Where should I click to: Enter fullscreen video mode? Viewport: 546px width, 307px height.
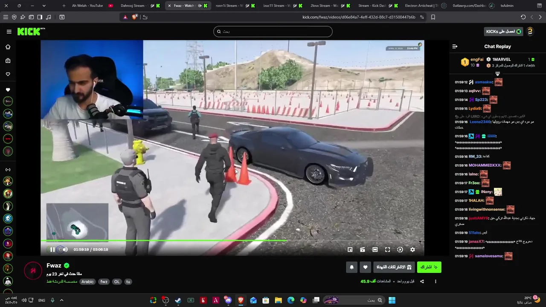coord(387,249)
